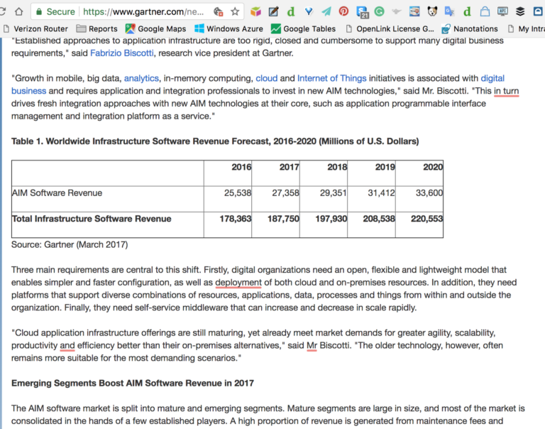Click the bookmark star icon in address bar
The image size is (545, 429).
(x=235, y=11)
